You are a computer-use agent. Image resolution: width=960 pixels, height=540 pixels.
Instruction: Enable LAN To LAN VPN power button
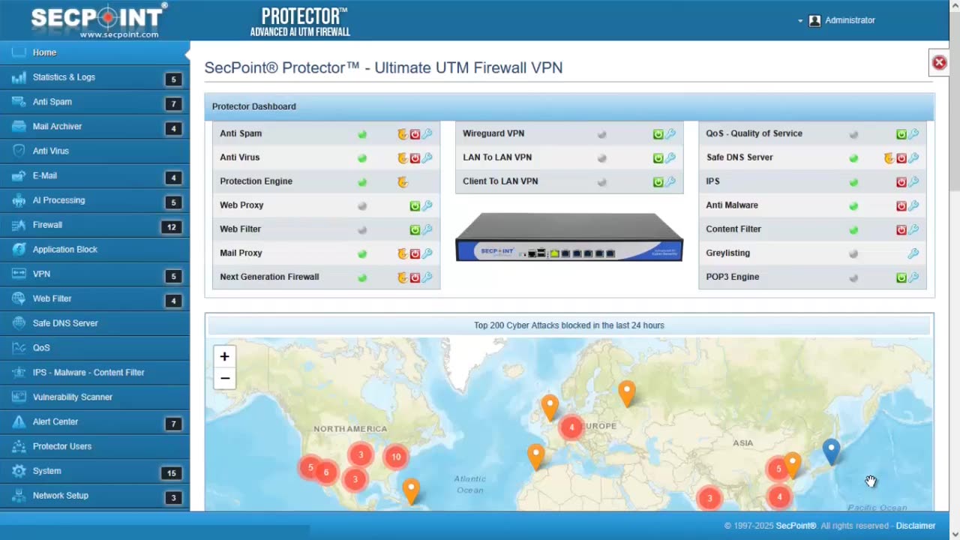point(658,158)
